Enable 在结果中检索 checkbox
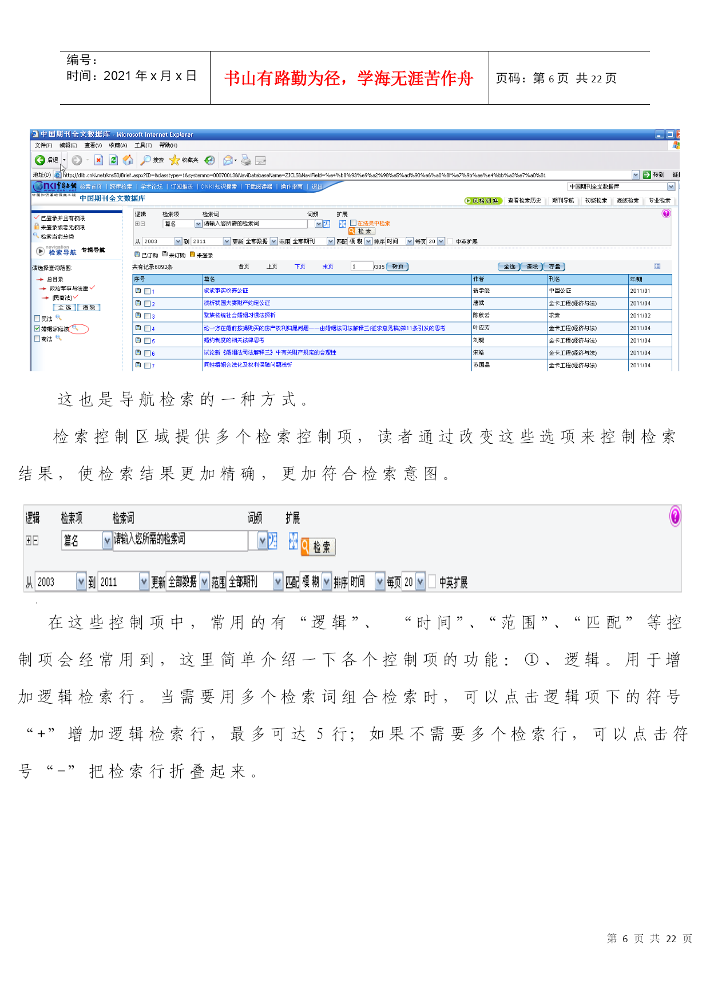Image resolution: width=710 pixels, height=1004 pixels. coord(354,223)
